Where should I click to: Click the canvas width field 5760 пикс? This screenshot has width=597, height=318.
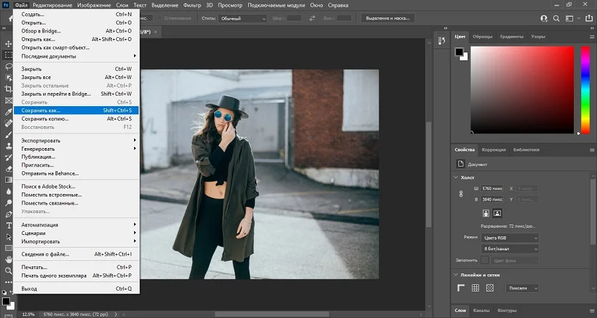coord(492,189)
